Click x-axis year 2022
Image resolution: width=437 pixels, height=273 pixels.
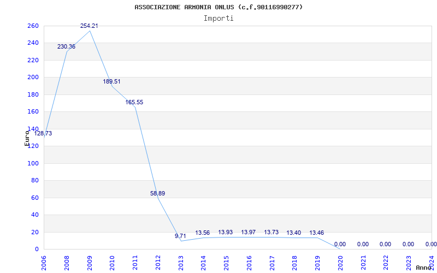pyautogui.click(x=386, y=263)
